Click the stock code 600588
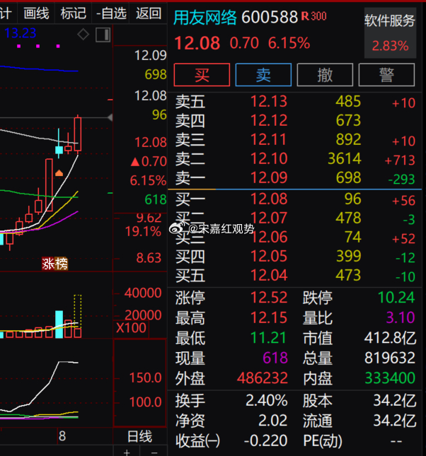 pos(270,17)
